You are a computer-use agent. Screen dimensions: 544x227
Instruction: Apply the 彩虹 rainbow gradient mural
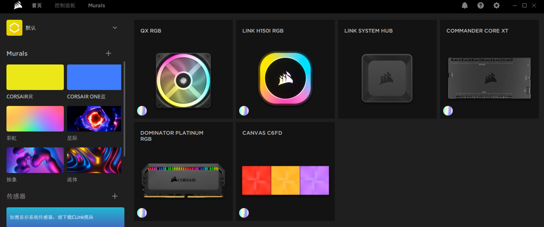point(35,119)
